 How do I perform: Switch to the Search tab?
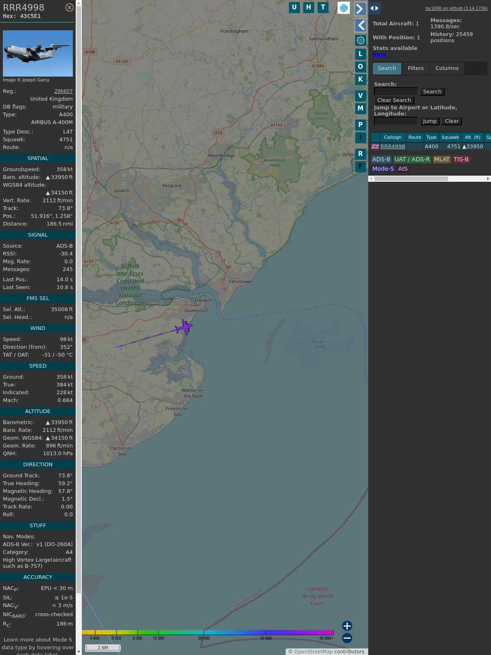point(387,68)
